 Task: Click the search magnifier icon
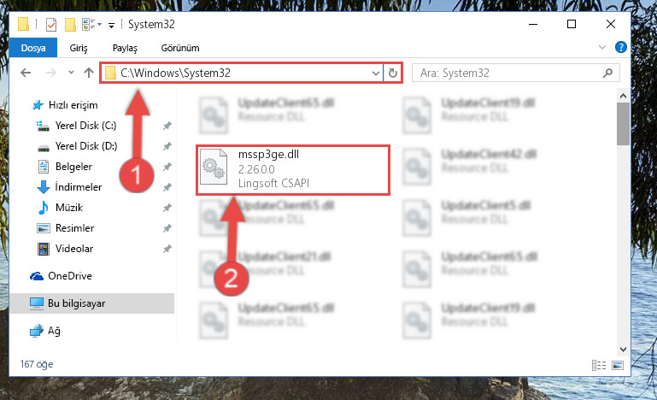click(607, 73)
